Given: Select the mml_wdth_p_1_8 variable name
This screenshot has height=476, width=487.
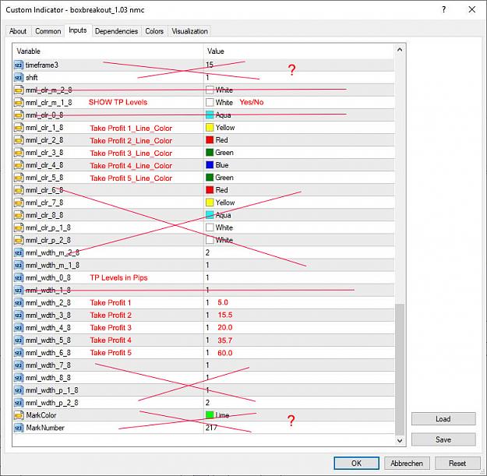Looking at the screenshot, I should click(52, 390).
